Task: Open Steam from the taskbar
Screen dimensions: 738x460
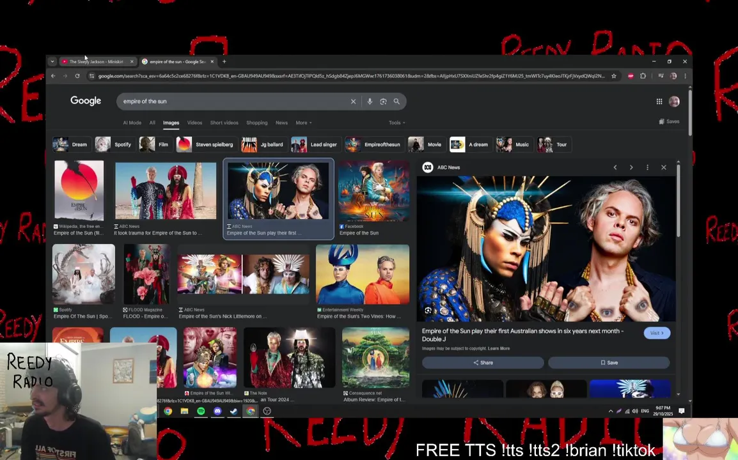Action: [x=233, y=411]
